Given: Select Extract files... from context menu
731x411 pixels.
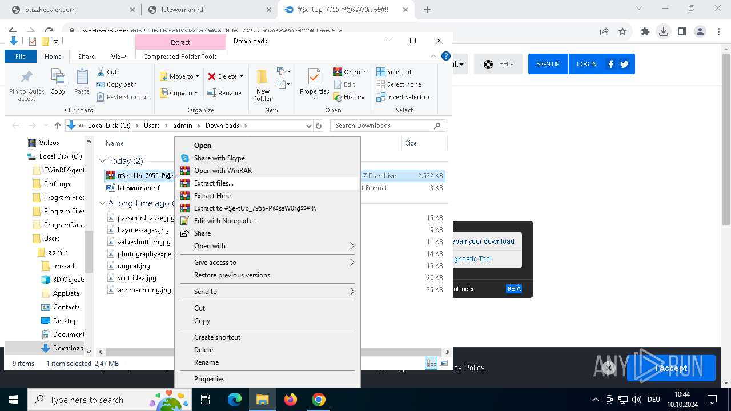Looking at the screenshot, I should (x=267, y=183).
